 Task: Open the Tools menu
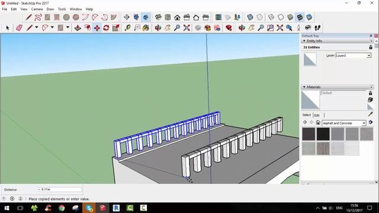tap(62, 9)
